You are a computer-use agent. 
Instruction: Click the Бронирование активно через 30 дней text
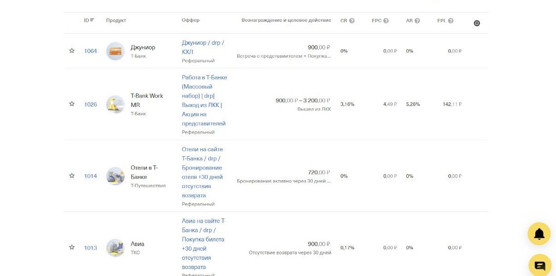(x=284, y=181)
